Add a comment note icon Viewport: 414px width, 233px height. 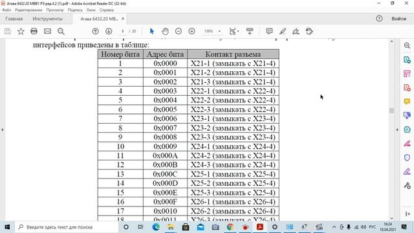pyautogui.click(x=269, y=31)
